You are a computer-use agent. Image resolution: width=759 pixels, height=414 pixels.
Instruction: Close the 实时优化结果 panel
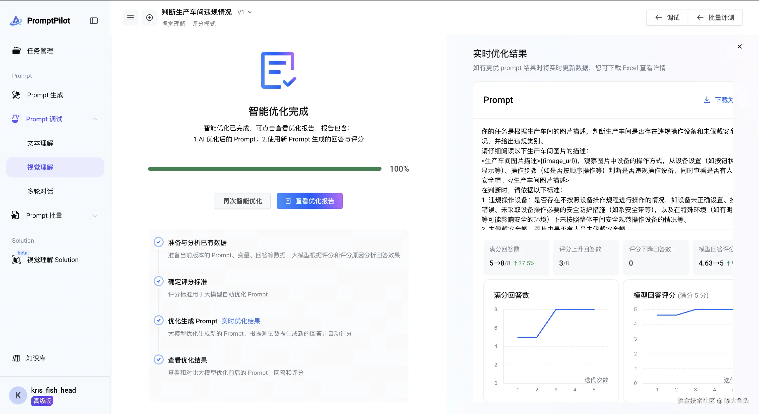(739, 46)
